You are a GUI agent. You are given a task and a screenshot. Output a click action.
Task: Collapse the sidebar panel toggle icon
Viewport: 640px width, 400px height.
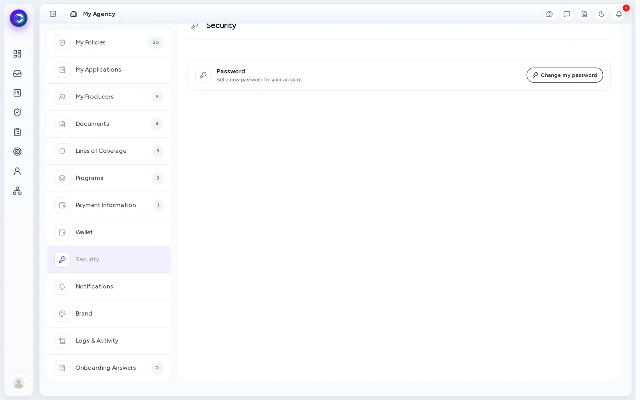pyautogui.click(x=53, y=14)
